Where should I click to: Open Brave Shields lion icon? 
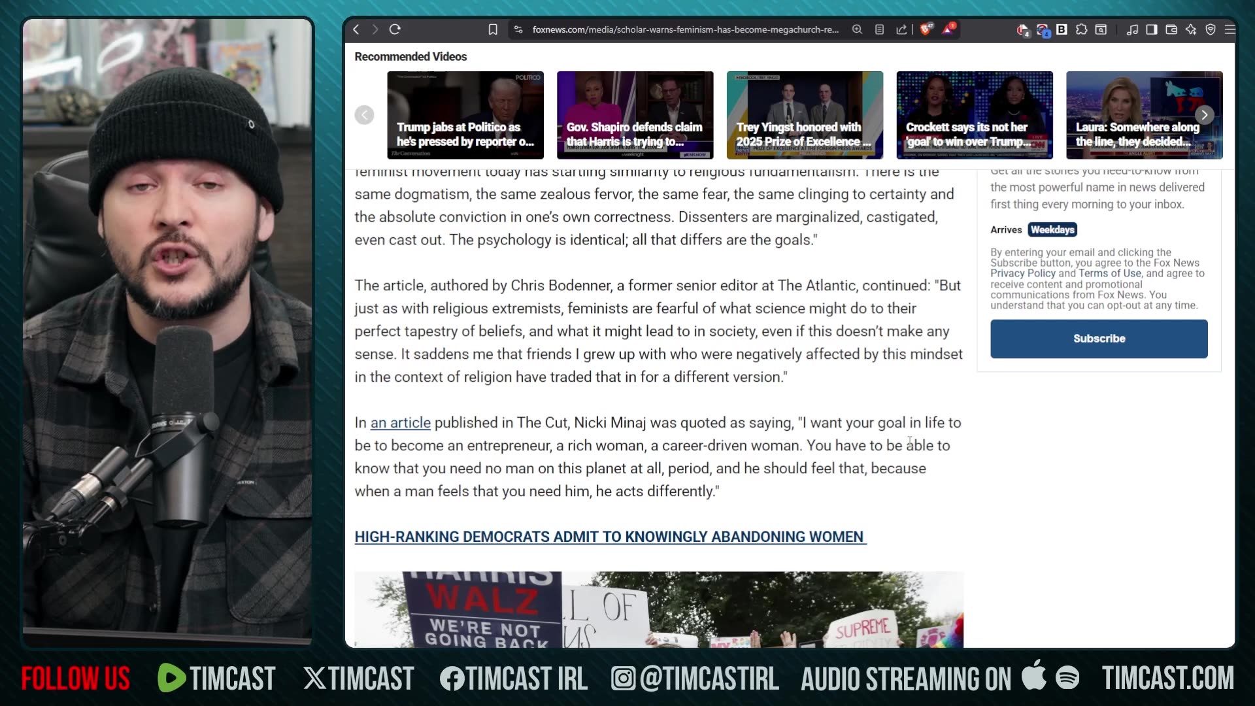[926, 29]
